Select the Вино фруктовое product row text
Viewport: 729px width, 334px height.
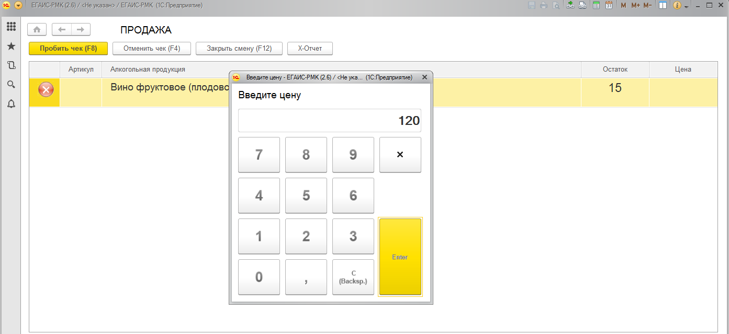click(170, 88)
